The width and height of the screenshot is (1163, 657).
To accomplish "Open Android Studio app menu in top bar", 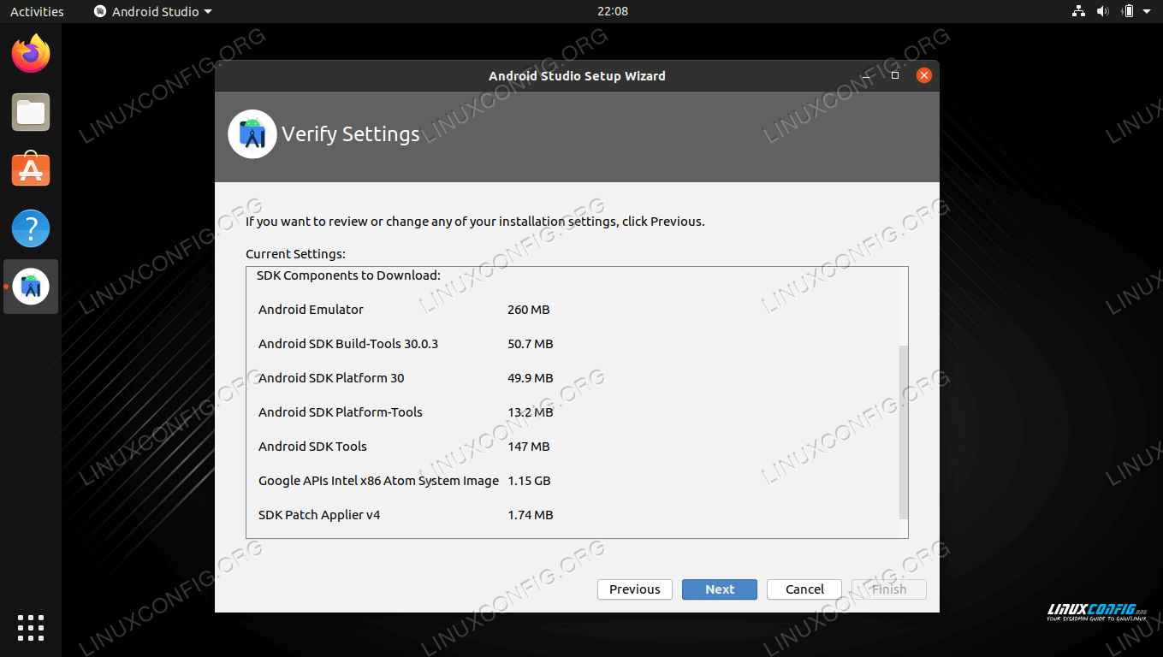I will 153,11.
